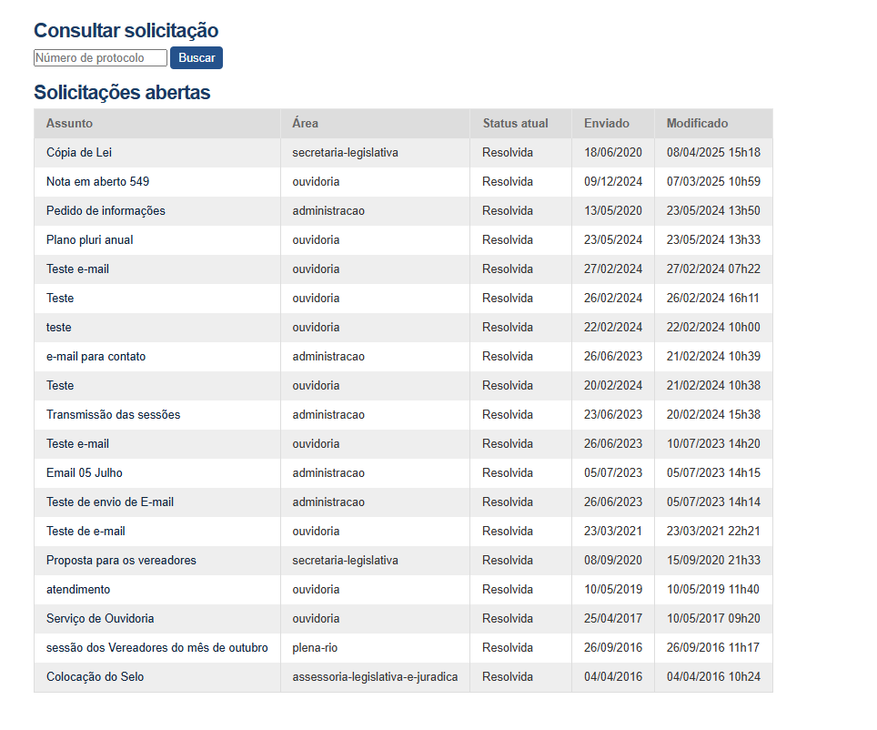Click the Assunto column header

69,124
